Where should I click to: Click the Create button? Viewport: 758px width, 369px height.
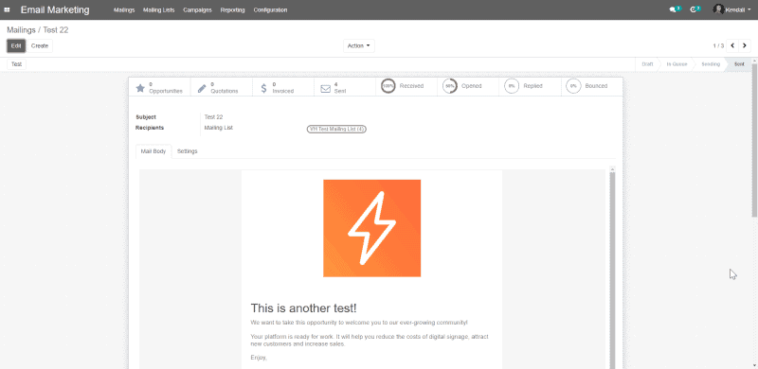coord(40,45)
